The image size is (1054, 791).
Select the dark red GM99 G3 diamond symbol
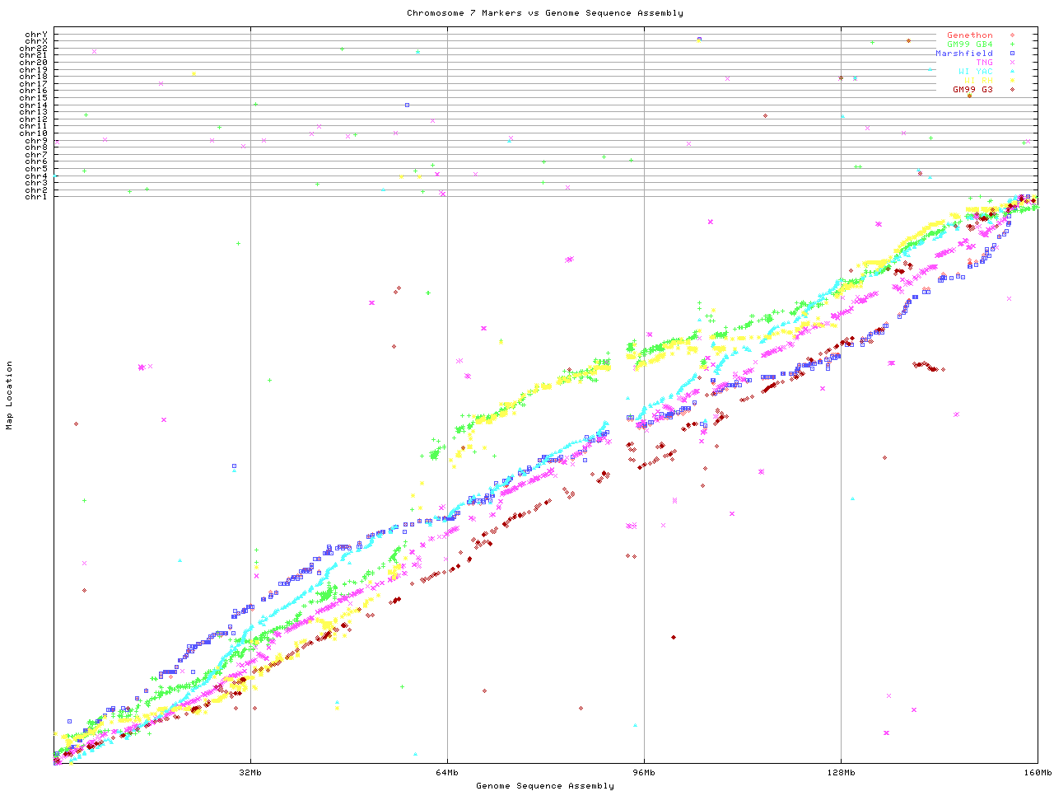point(1012,89)
